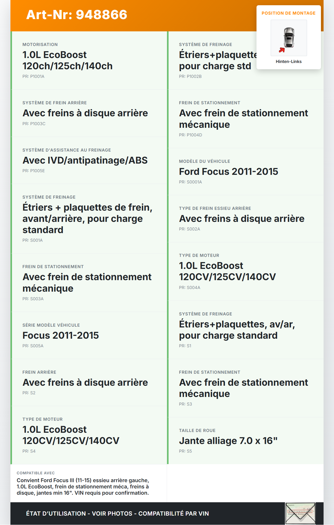This screenshot has height=525, width=334.
Task: Click the PR: S3 parking brake code
Action: tap(186, 404)
